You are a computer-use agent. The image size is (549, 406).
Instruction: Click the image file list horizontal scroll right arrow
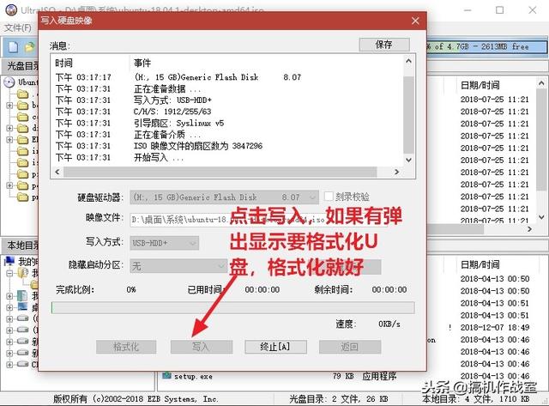[530, 229]
